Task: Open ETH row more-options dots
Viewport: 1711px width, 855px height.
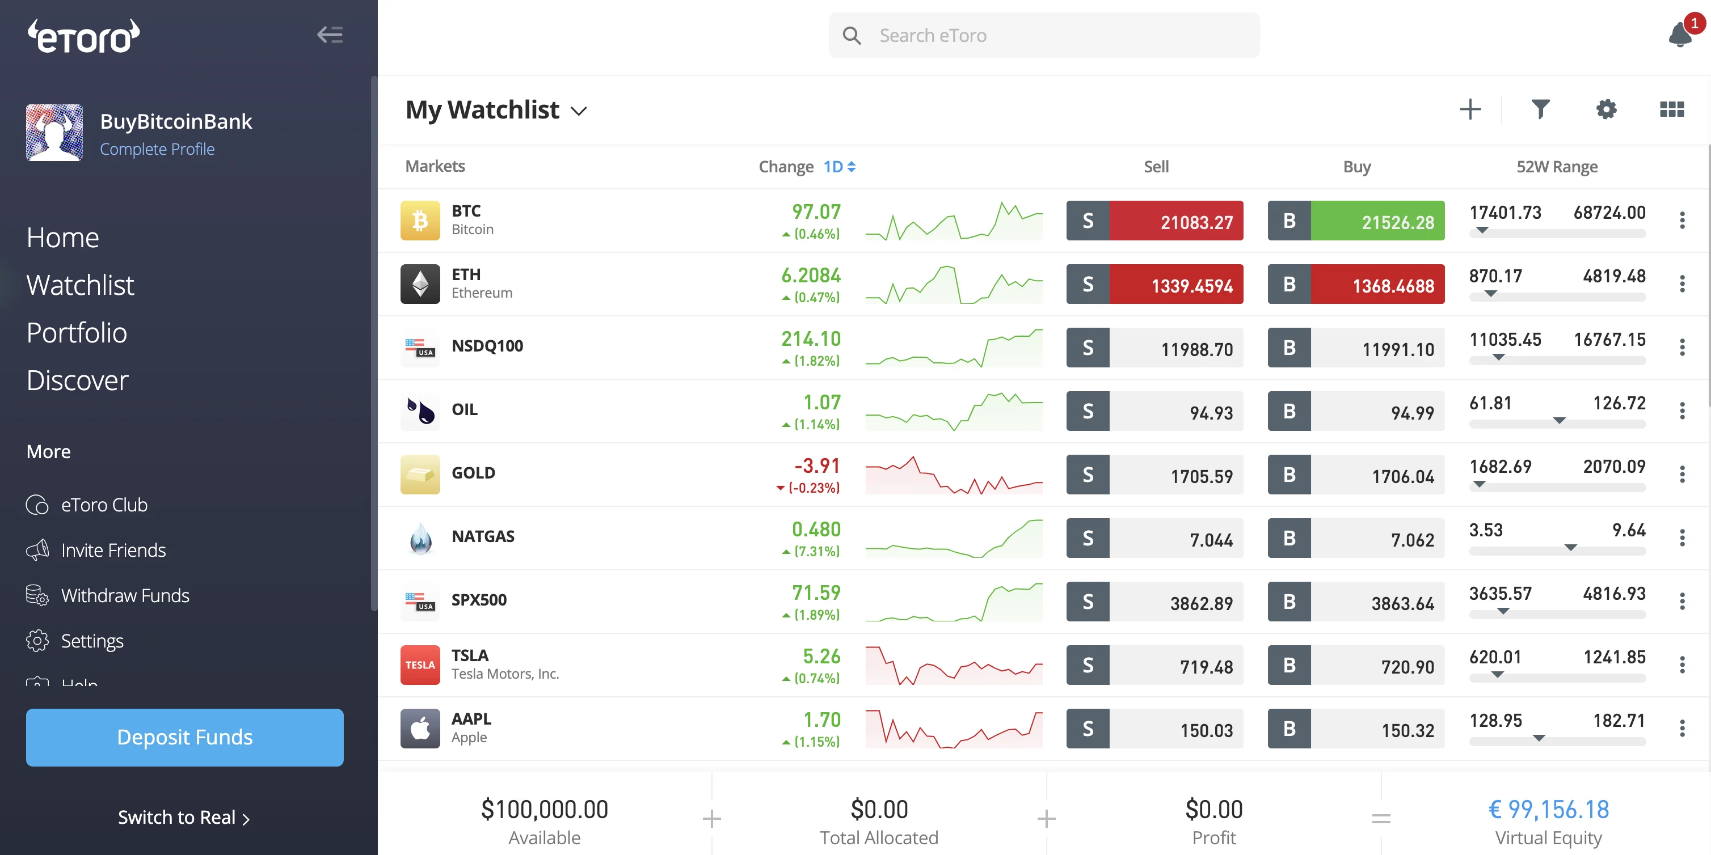Action: point(1683,284)
